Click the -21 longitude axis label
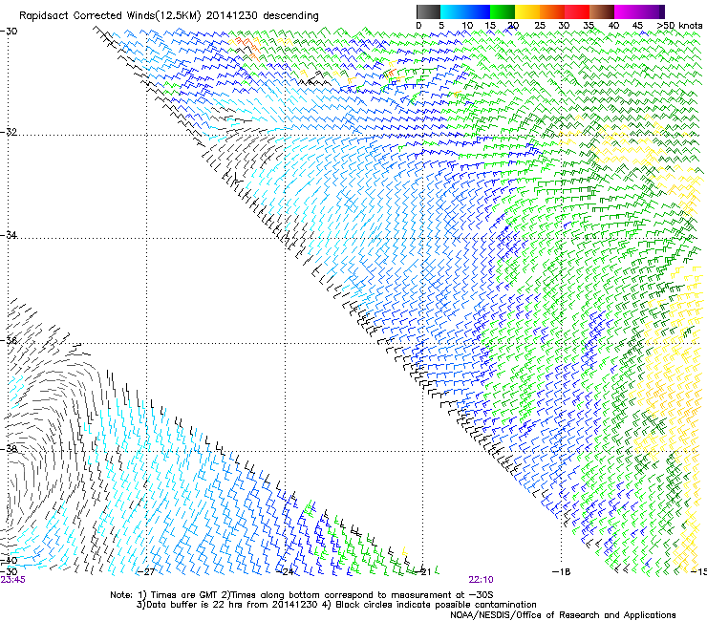Screen dimensions: 707x621 tap(423, 572)
